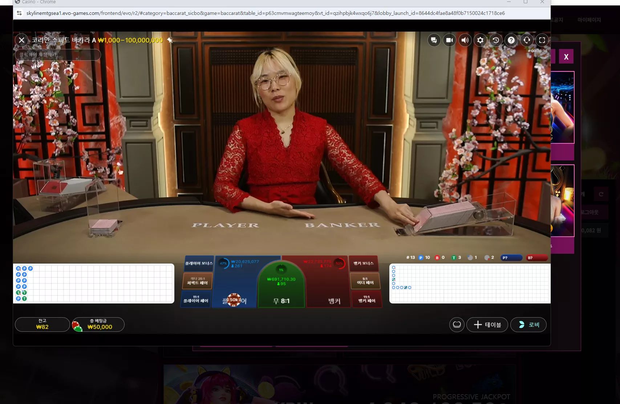Screen dimensions: 620x404
Task: Open game settings gear icon
Action: (480, 40)
